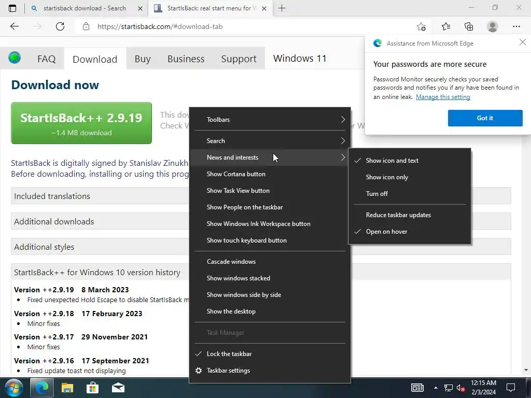Screen dimensions: 531x398
Task: Open tab actions menu icon
Action: coord(12,8)
